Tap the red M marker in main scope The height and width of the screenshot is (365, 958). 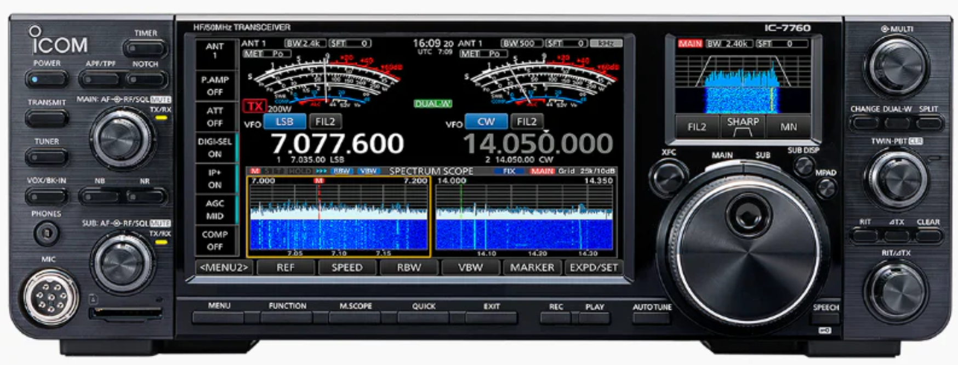point(318,180)
